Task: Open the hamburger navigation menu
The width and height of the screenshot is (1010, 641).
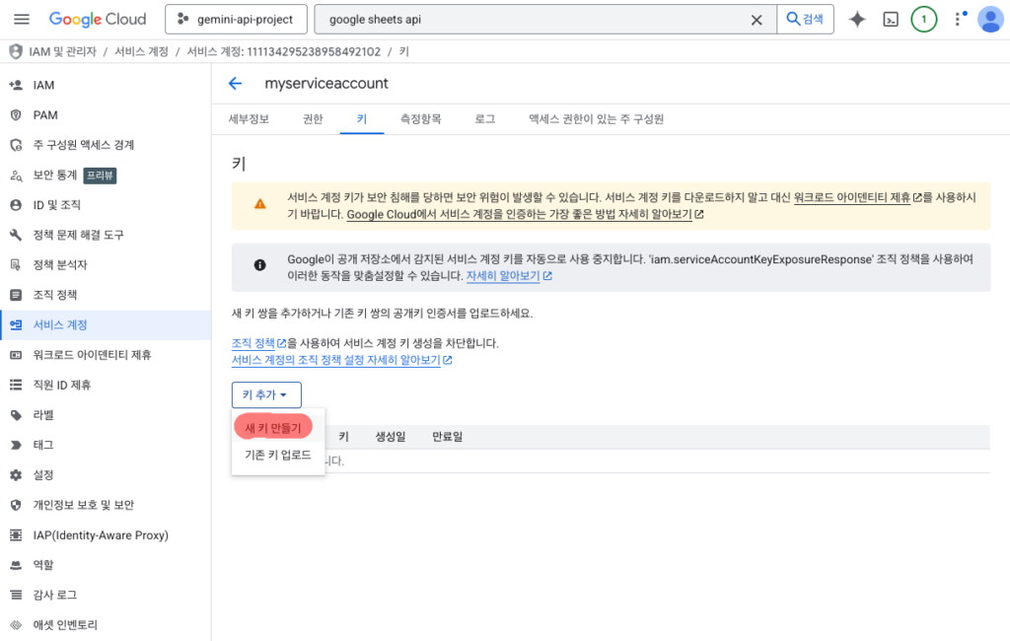Action: [22, 20]
